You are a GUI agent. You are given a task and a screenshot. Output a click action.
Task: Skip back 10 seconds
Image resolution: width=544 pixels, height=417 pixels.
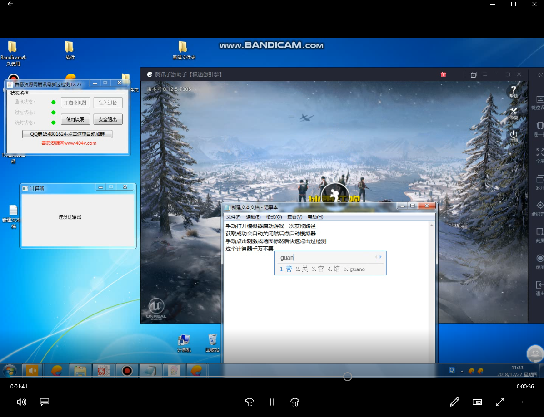pos(249,402)
